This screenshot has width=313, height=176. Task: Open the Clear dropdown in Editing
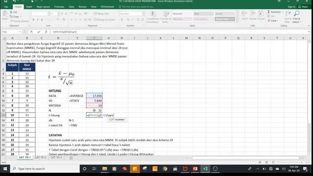tap(277, 21)
